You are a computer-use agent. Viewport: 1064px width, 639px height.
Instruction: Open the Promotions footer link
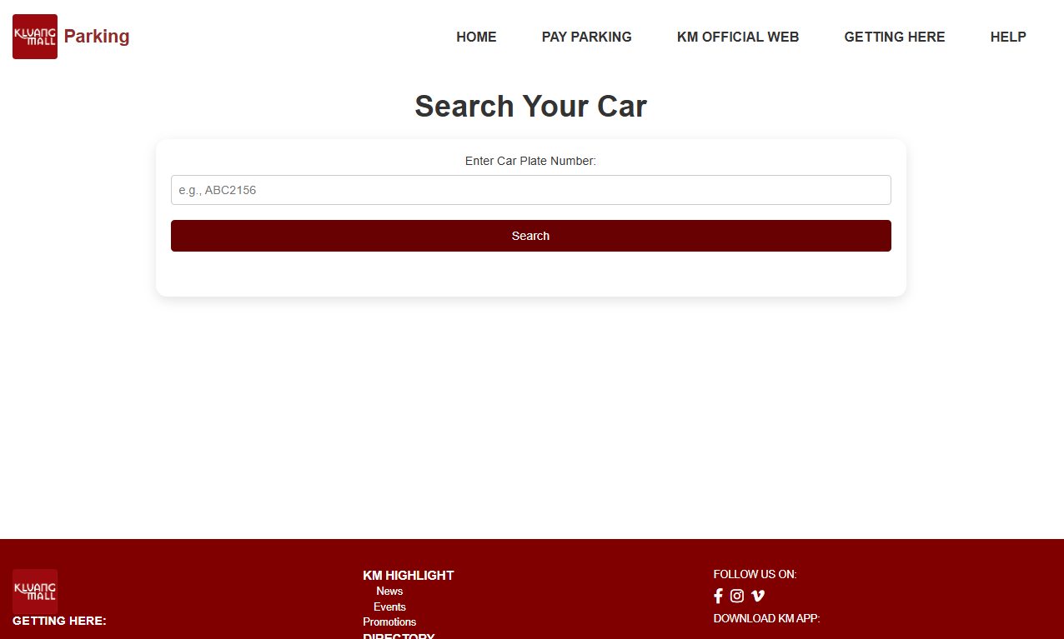389,622
